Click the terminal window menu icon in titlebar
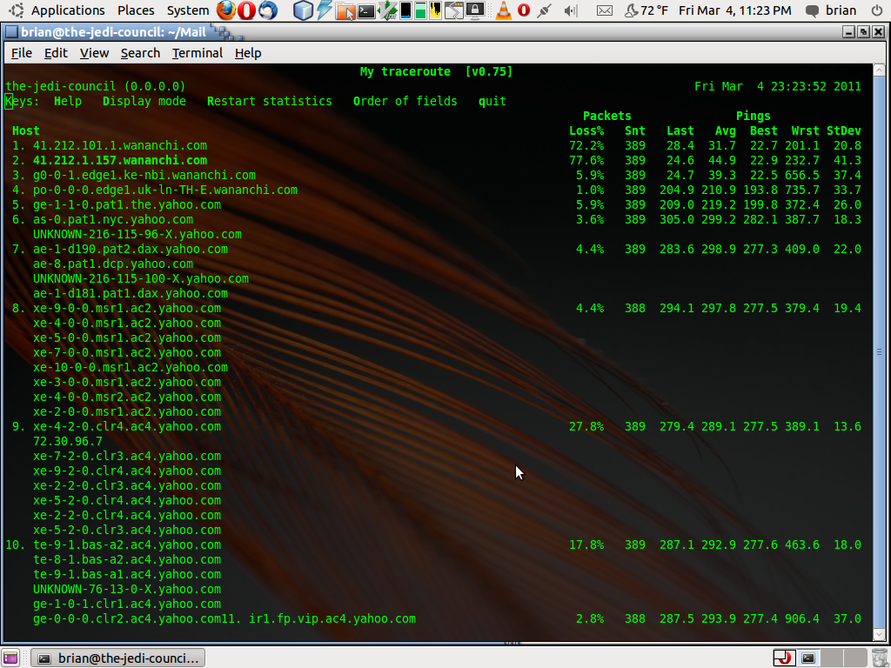 [11, 32]
